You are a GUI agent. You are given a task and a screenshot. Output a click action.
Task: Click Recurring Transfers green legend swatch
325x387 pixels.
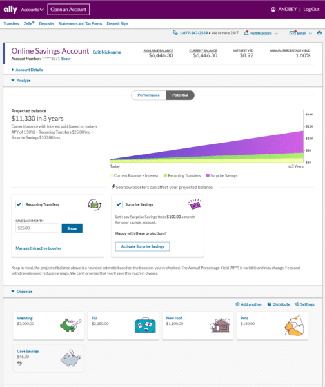pyautogui.click(x=165, y=175)
